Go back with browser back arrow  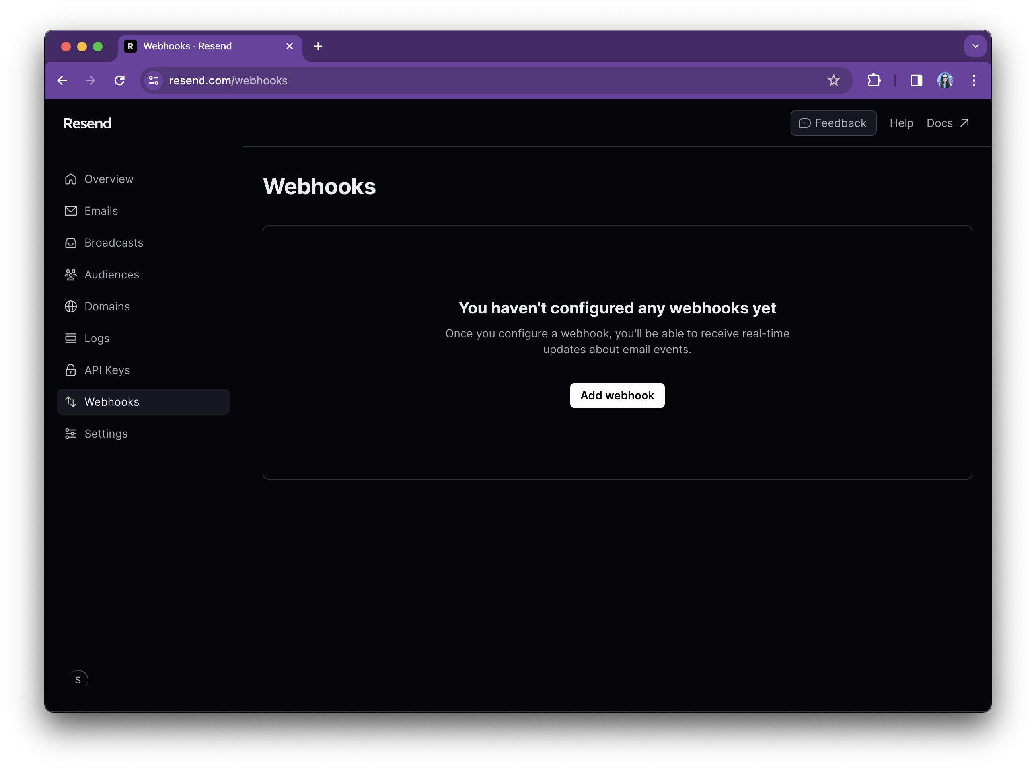[x=62, y=80]
